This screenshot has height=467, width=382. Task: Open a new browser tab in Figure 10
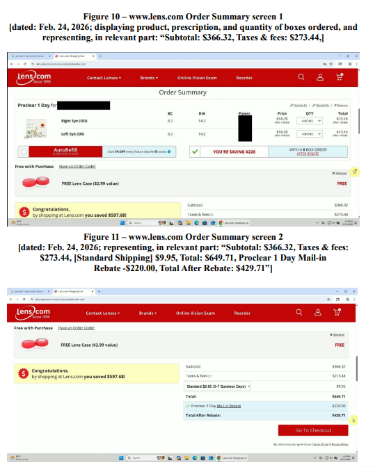(x=100, y=56)
